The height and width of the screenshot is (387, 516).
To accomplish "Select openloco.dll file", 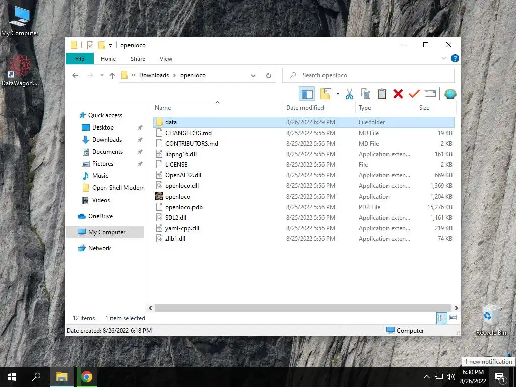I will (x=304, y=186).
